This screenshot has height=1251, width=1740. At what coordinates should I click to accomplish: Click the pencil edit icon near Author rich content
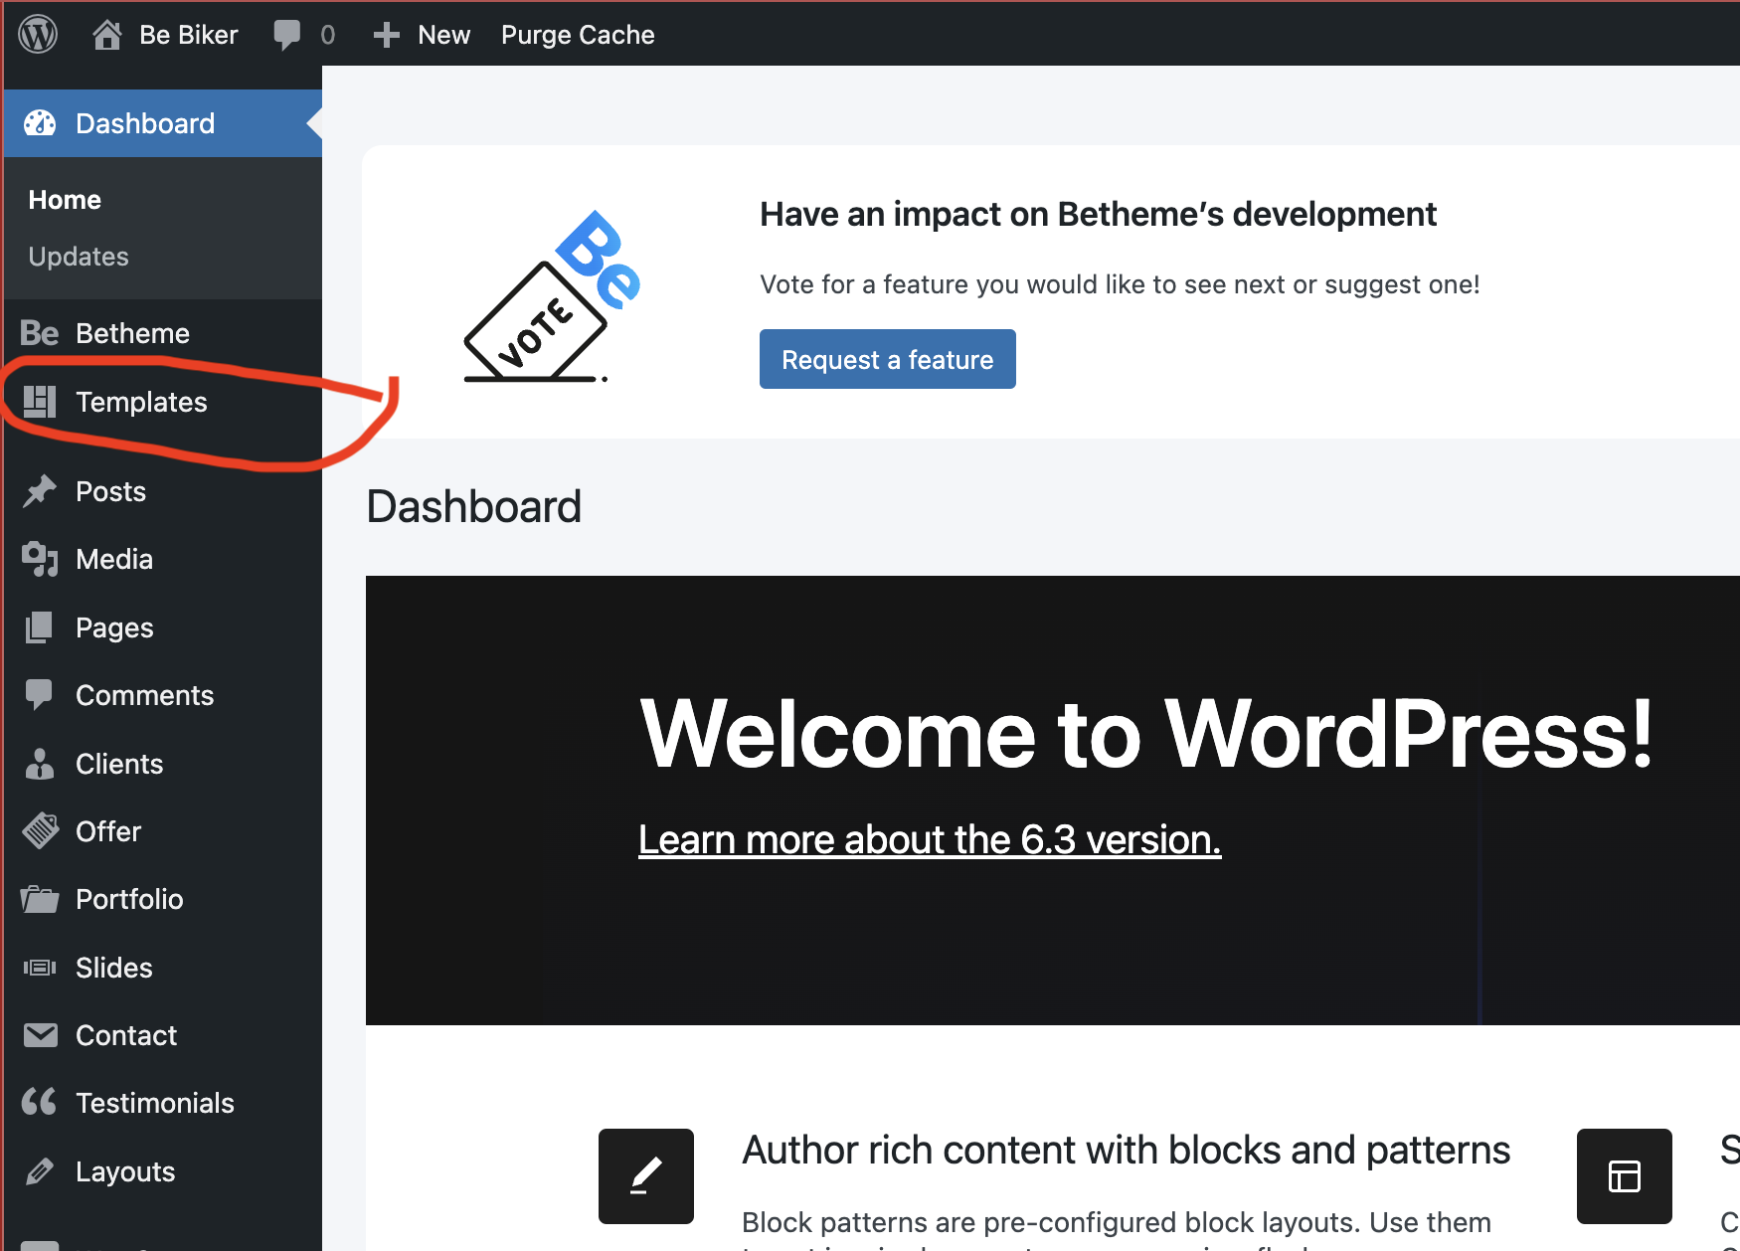click(x=646, y=1176)
